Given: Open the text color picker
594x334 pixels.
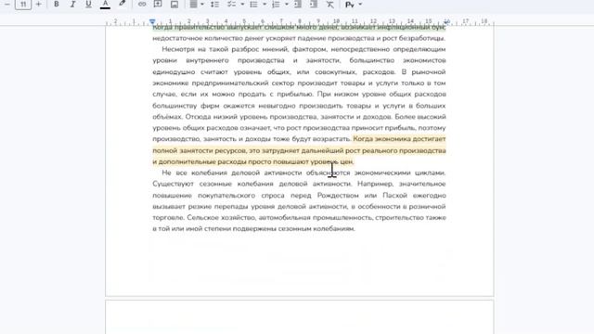Looking at the screenshot, I should [105, 4].
